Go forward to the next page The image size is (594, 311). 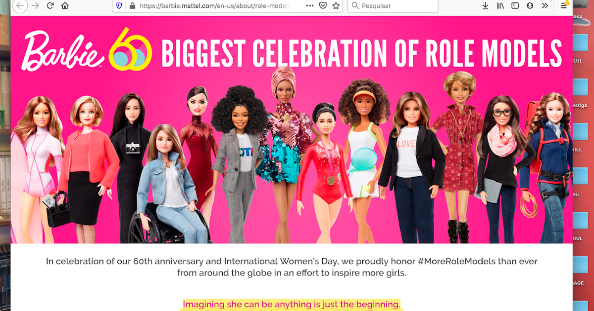pos(35,6)
